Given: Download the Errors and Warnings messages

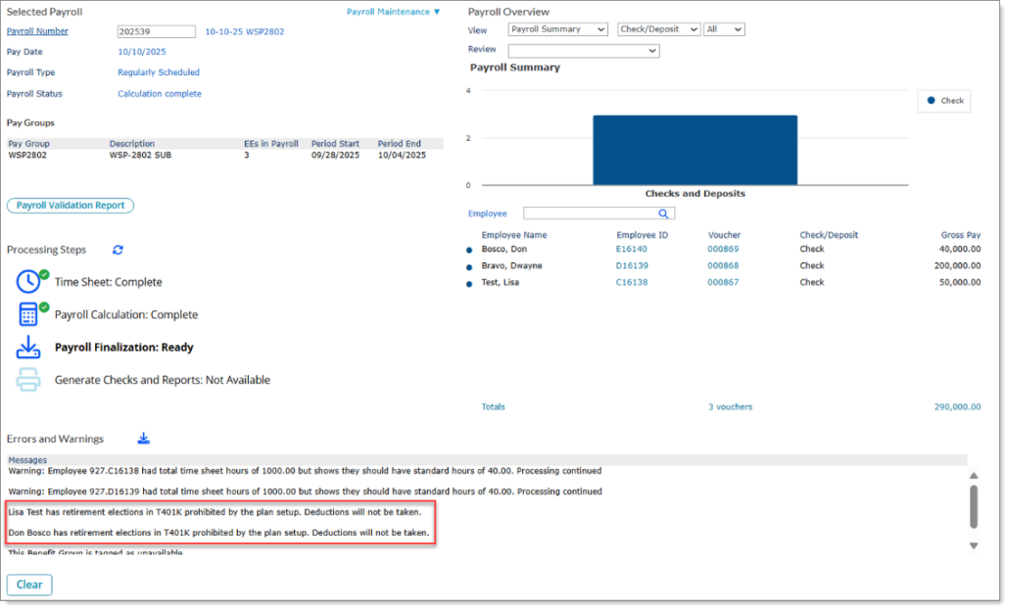Looking at the screenshot, I should [x=144, y=439].
